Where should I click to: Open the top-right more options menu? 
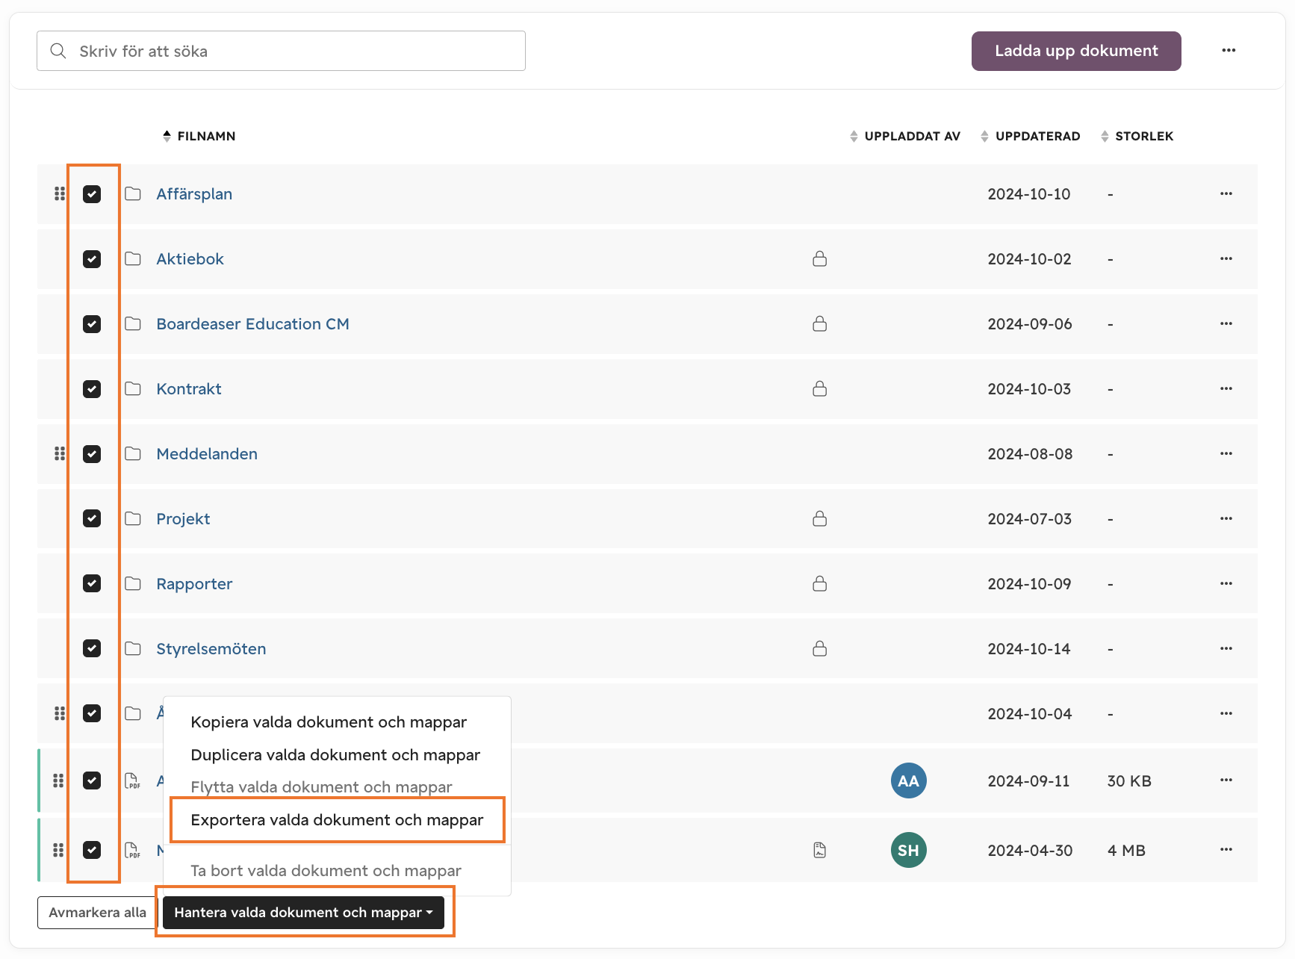[x=1229, y=51]
